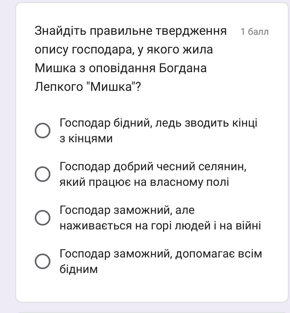Select radio option 'Господар бідний, ледь зводить кінці'

coord(43,131)
